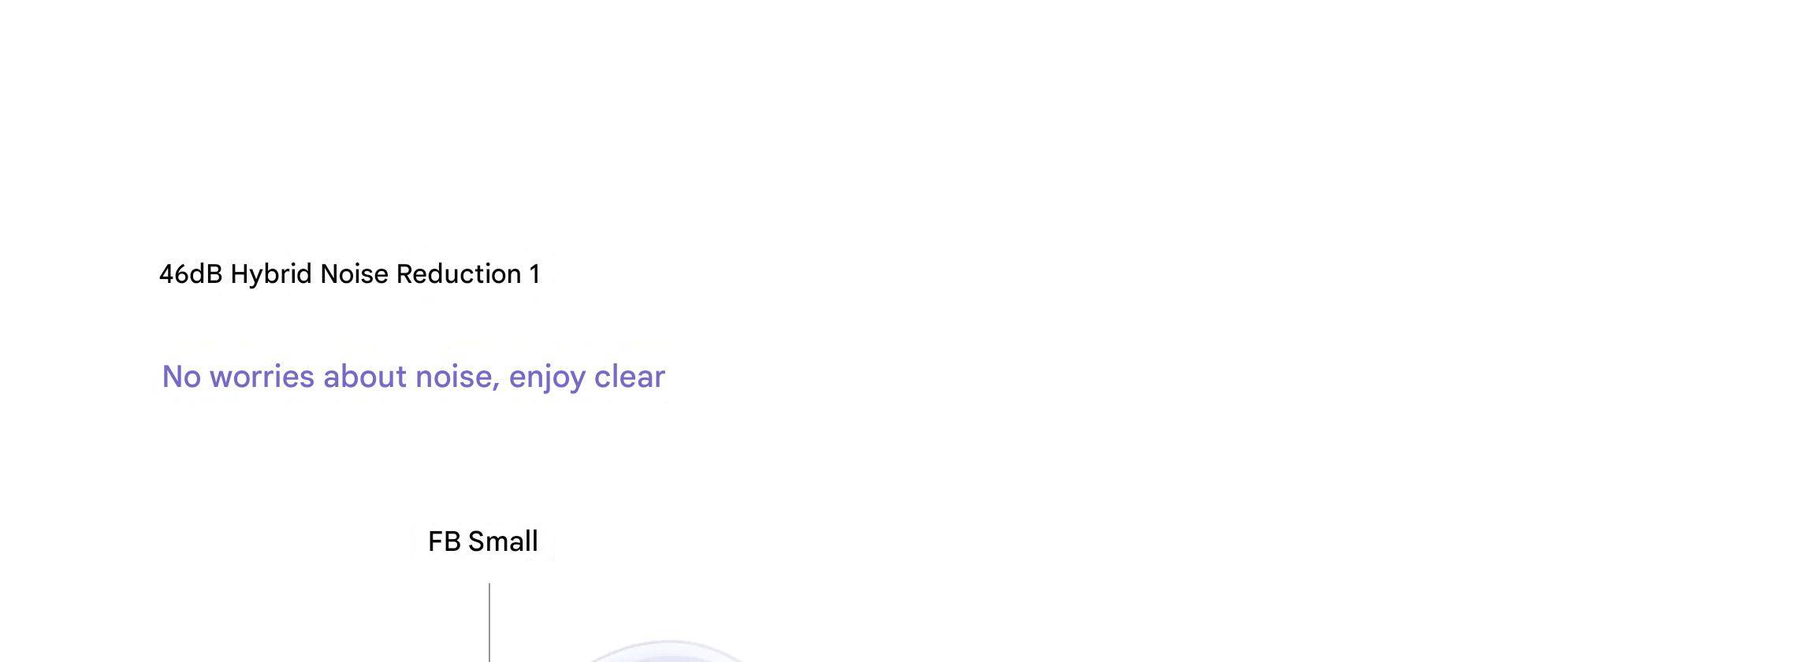Click the purple earbud image at bottom
The height and width of the screenshot is (662, 1797).
tap(666, 652)
